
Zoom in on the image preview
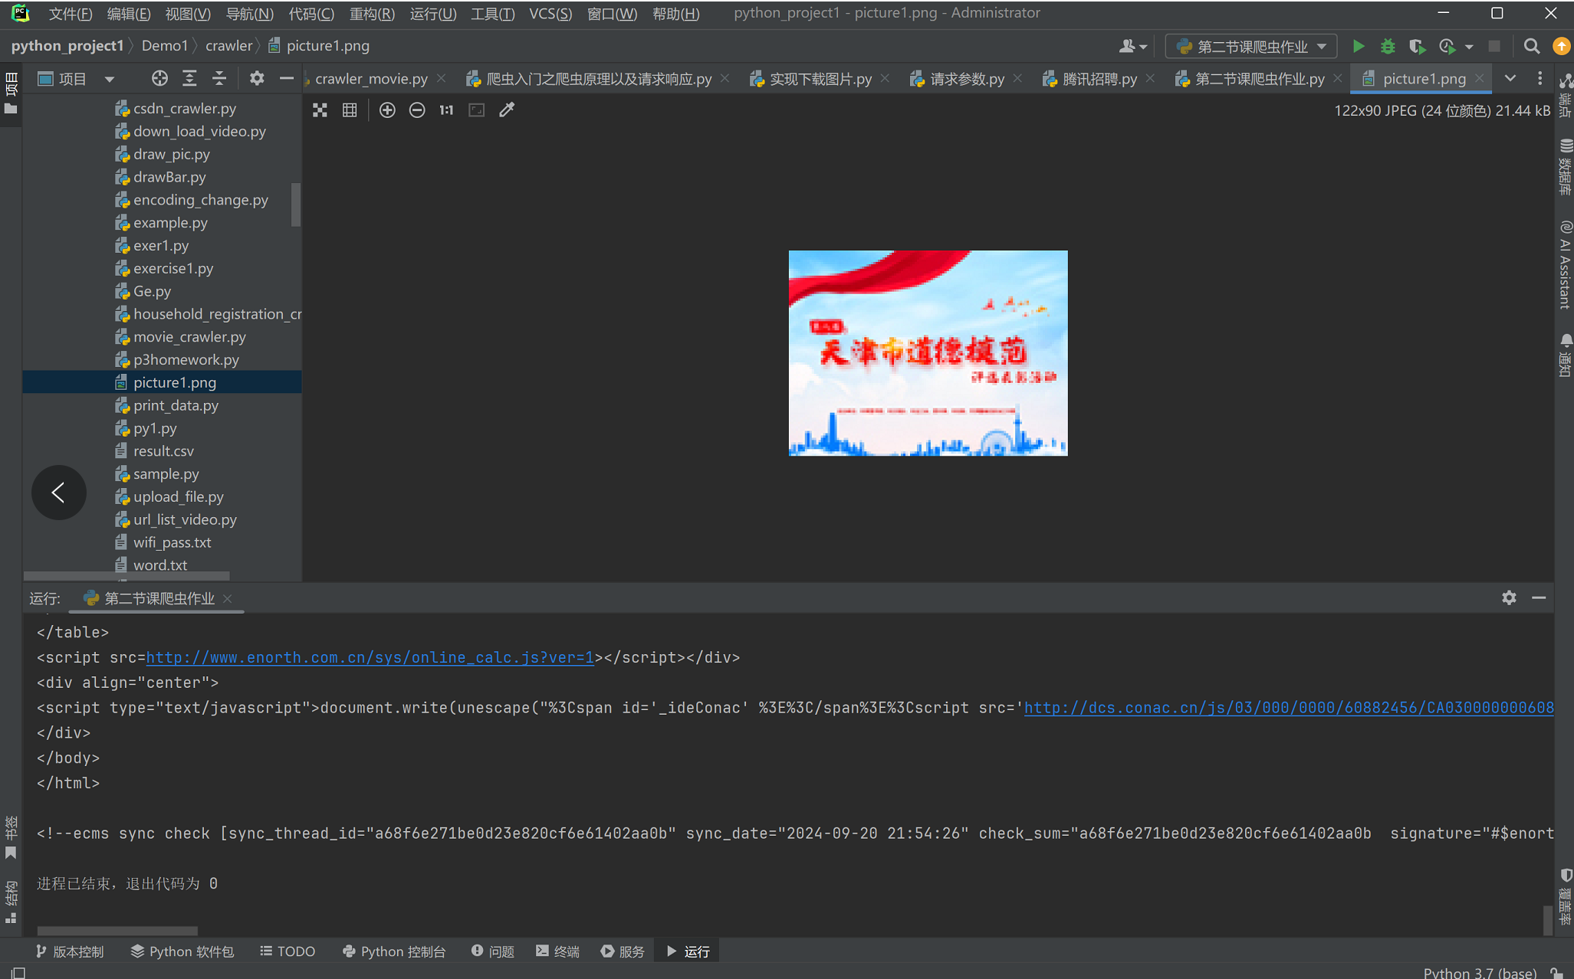(387, 110)
